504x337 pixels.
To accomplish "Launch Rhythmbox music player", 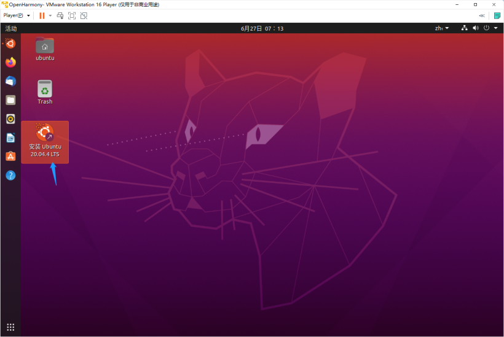I will [x=10, y=119].
